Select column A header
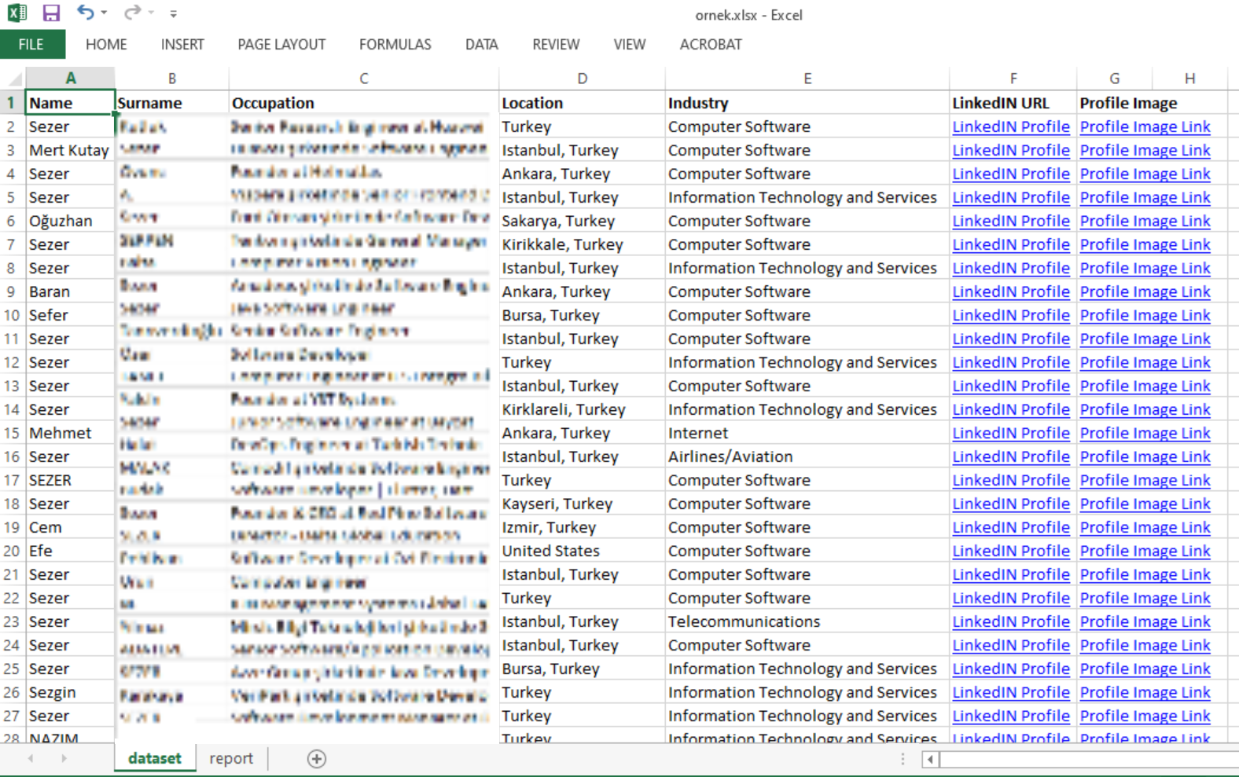The image size is (1239, 777). [x=71, y=79]
